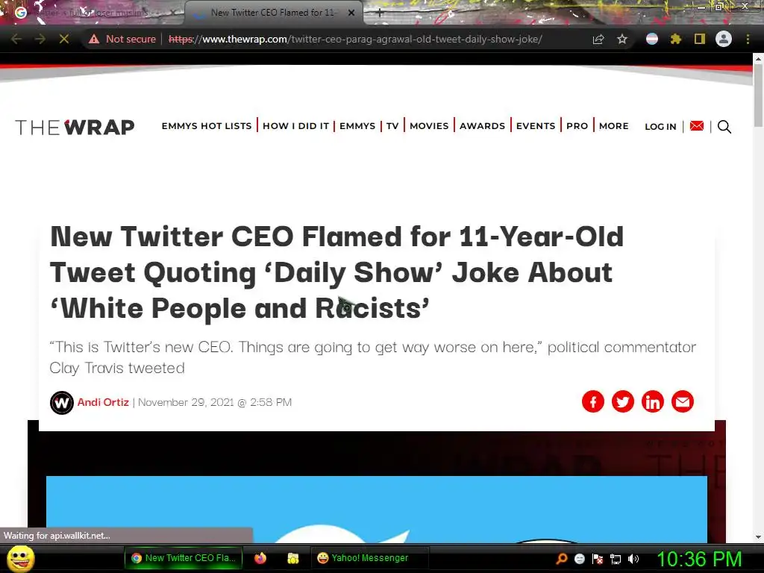Click the round grey tray icon beside the magnifier
Screen dimensions: 764x573
(579, 559)
